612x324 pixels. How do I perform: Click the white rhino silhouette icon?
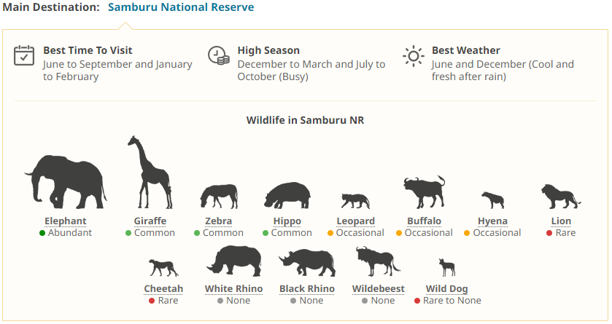click(x=233, y=261)
